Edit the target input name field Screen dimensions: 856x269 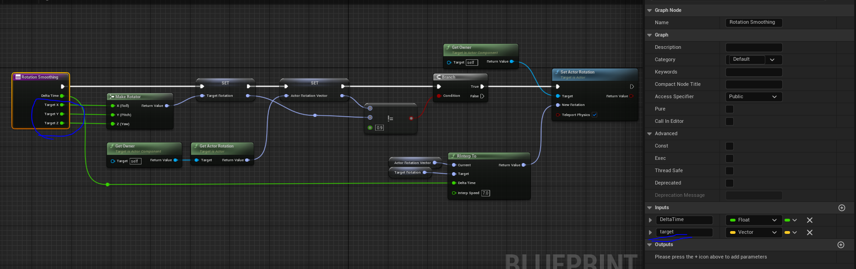pyautogui.click(x=684, y=232)
